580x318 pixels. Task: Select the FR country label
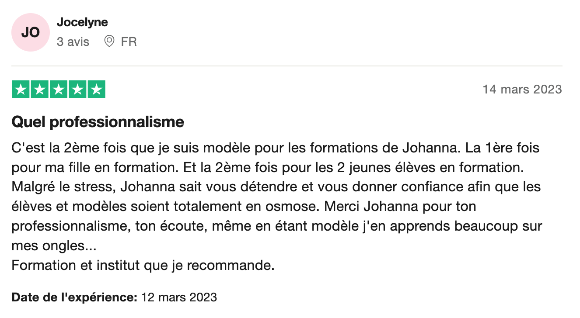click(129, 42)
